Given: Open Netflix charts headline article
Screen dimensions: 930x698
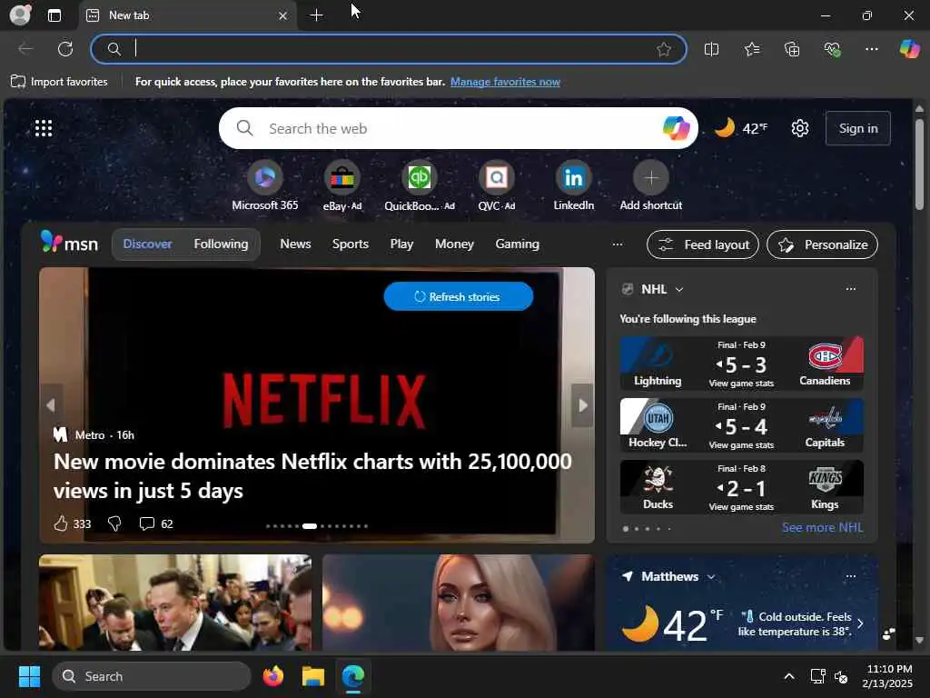Looking at the screenshot, I should (312, 476).
